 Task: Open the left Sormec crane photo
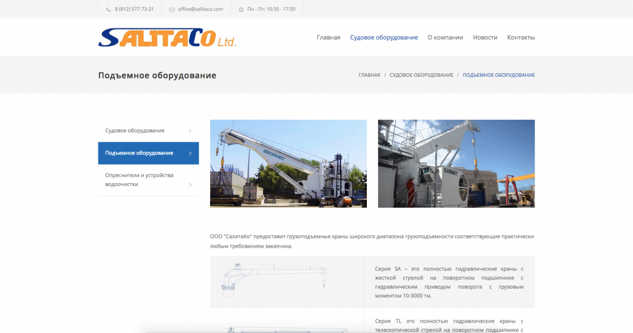point(288,163)
